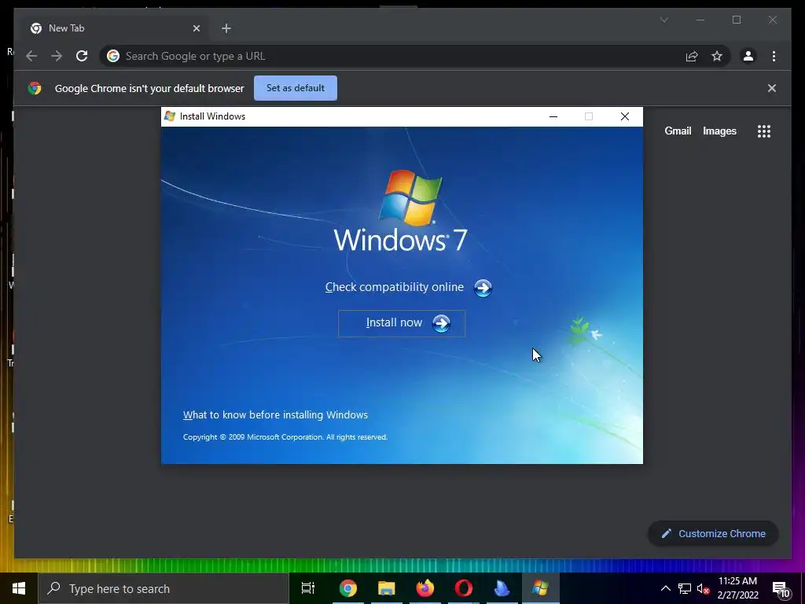Click the share page icon in address bar
This screenshot has height=604, width=805.
click(692, 56)
